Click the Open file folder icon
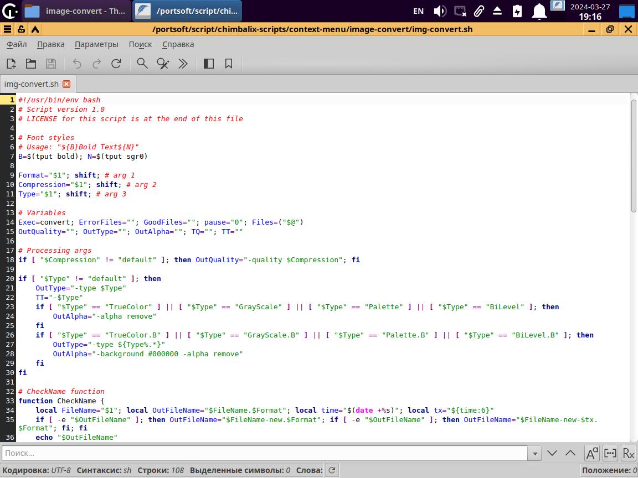The height and width of the screenshot is (478, 638). 31,64
